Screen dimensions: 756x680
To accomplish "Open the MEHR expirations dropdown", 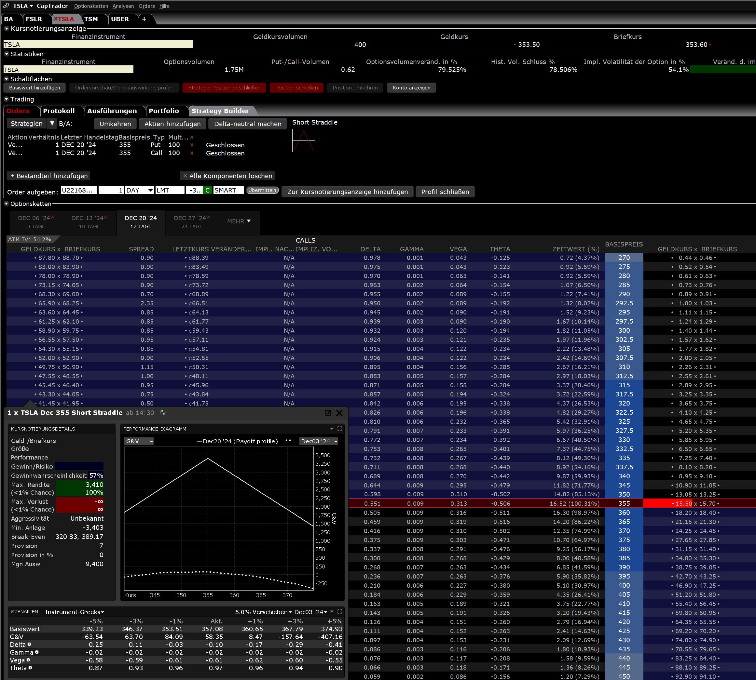I will (239, 221).
